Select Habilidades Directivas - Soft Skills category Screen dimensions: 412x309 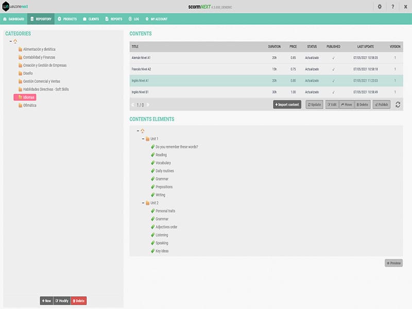46,89
